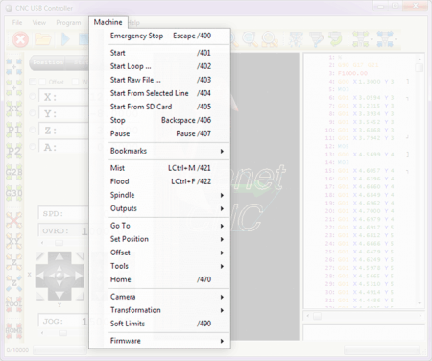Jog left with the pad's left arrow
432x361 pixels.
click(40, 276)
